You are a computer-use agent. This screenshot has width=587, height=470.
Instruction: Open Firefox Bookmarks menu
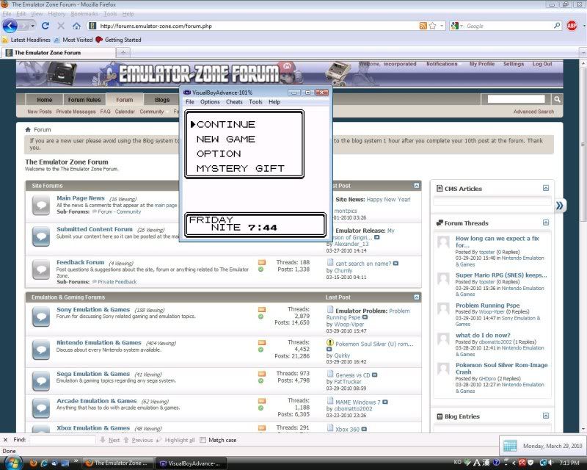[x=84, y=14]
